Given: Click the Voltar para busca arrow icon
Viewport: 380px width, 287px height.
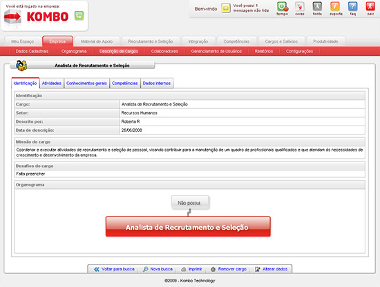Looking at the screenshot, I should [x=97, y=269].
